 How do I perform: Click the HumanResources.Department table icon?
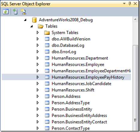pos(47,58)
